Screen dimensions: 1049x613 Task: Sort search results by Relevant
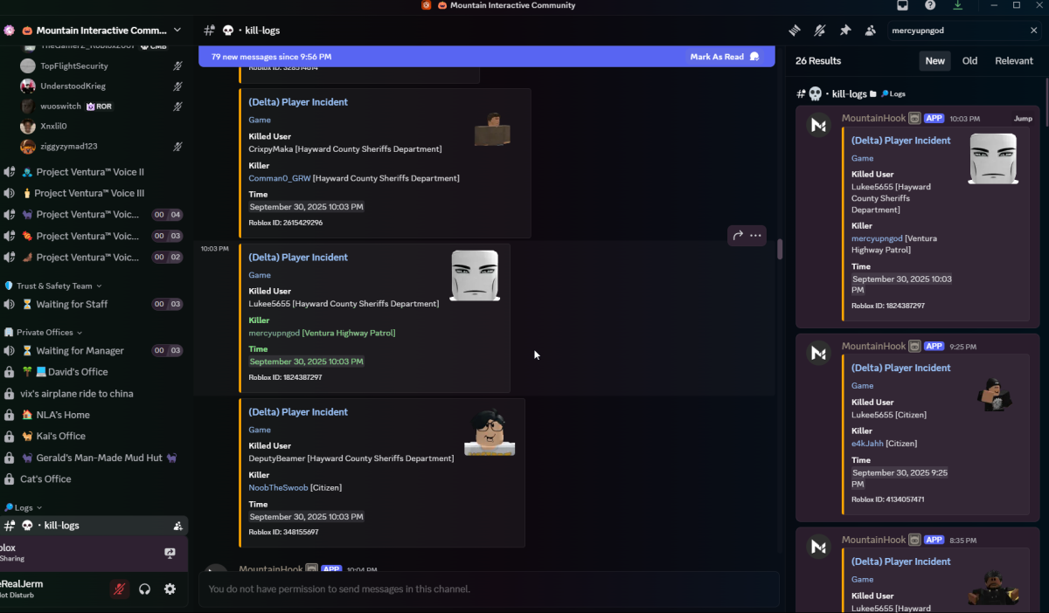pyautogui.click(x=1013, y=61)
